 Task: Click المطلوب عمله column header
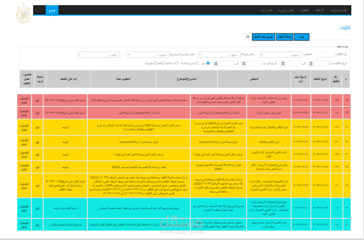point(123,79)
